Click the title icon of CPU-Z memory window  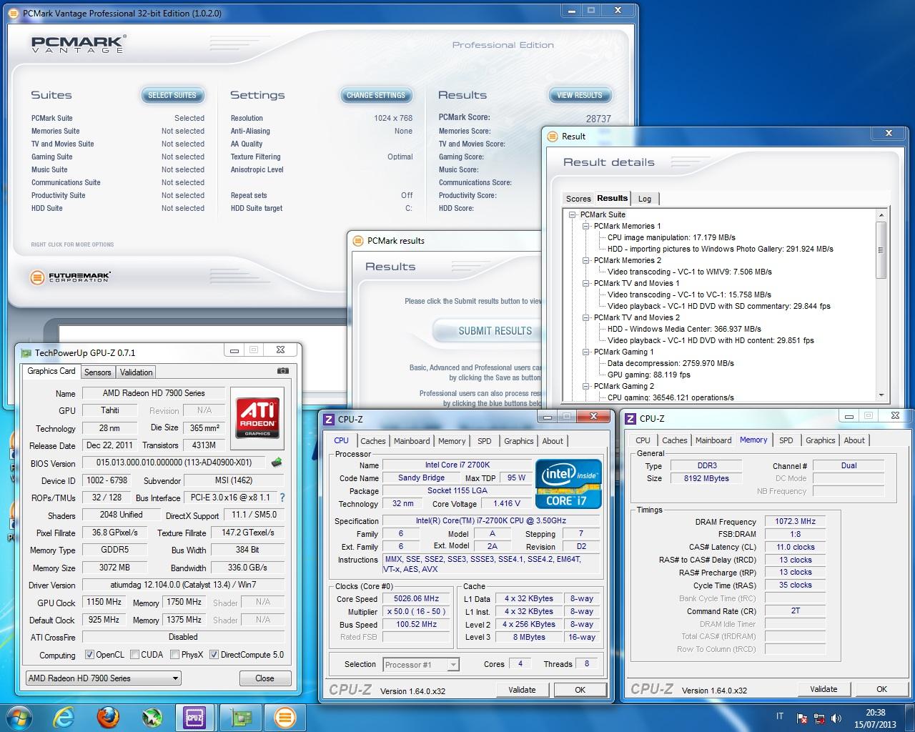(630, 419)
